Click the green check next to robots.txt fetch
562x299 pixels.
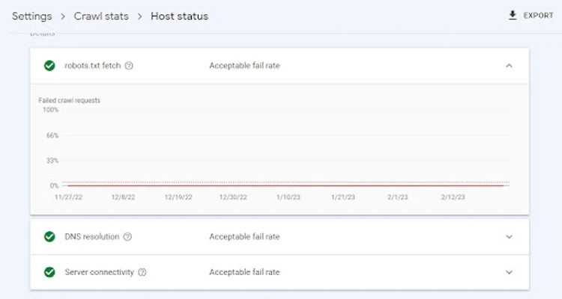click(49, 66)
